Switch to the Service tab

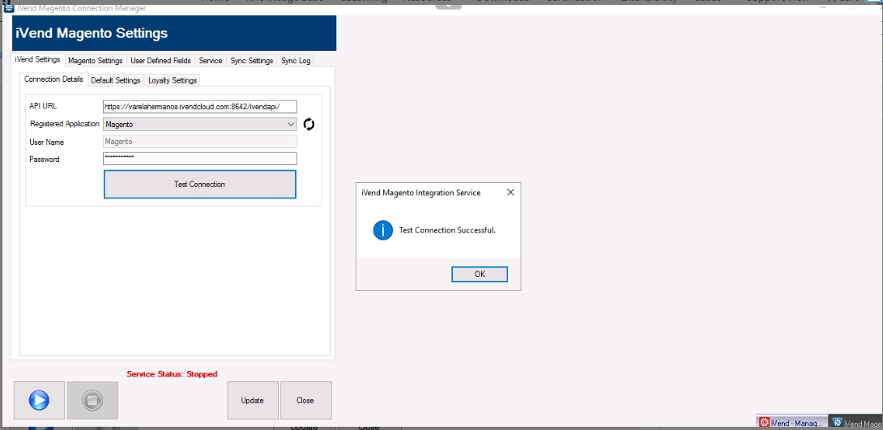tap(211, 60)
